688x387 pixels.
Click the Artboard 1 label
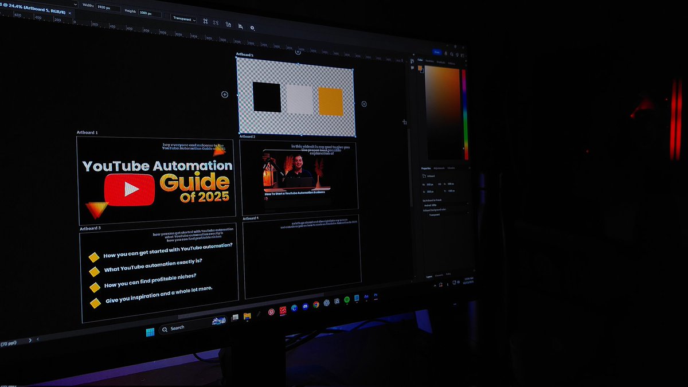point(87,132)
